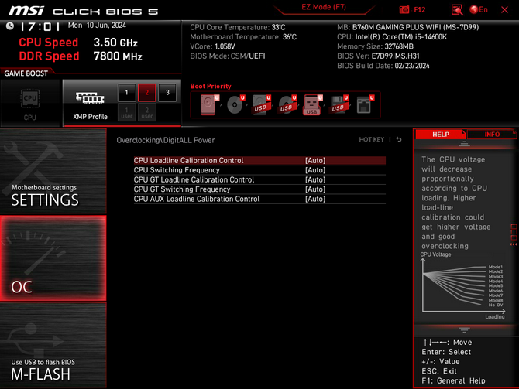Open CPU GT Switching Frequency [Auto] value
519x389 pixels.
(x=315, y=189)
